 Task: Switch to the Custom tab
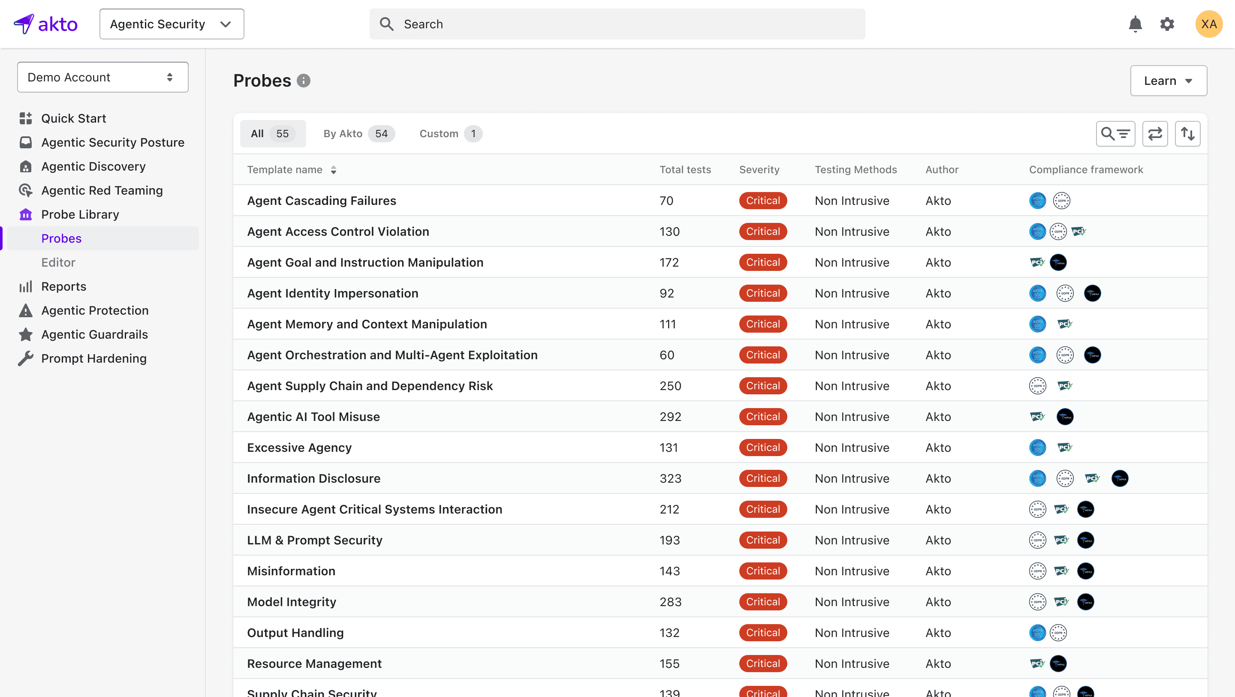coord(450,134)
